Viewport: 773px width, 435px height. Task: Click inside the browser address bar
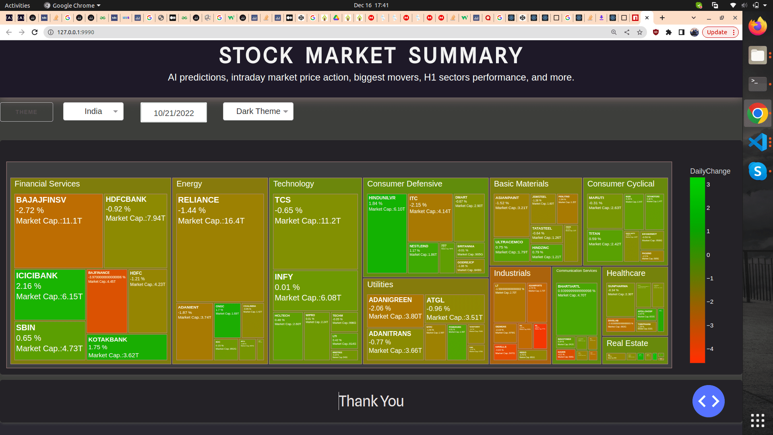(x=121, y=32)
